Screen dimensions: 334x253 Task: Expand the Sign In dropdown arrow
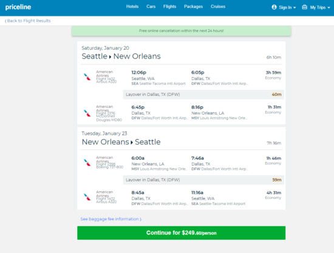coord(295,8)
